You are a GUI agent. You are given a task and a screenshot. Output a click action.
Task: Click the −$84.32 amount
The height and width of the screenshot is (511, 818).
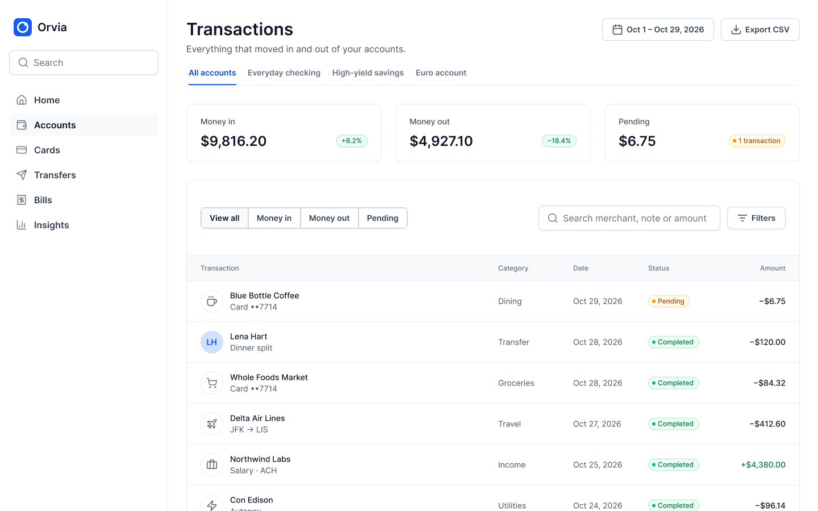(769, 383)
